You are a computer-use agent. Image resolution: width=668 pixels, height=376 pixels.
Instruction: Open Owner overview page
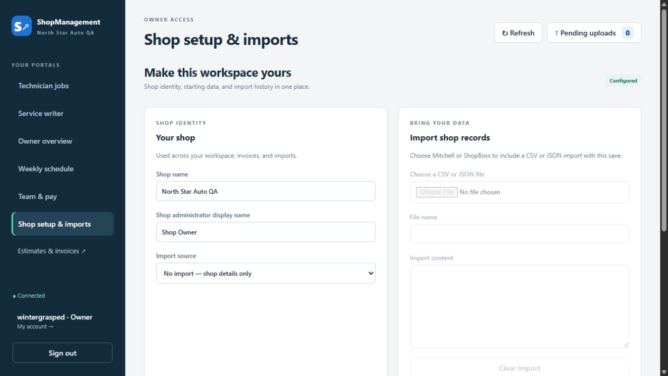(x=62, y=142)
